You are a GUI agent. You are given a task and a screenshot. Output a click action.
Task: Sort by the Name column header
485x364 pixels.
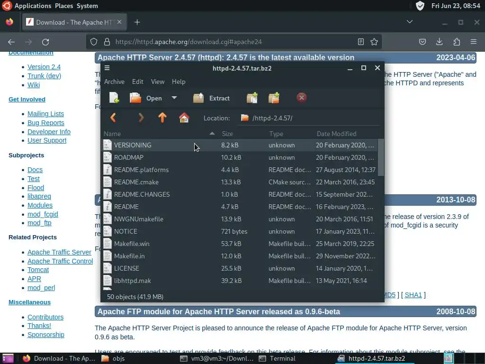click(159, 134)
